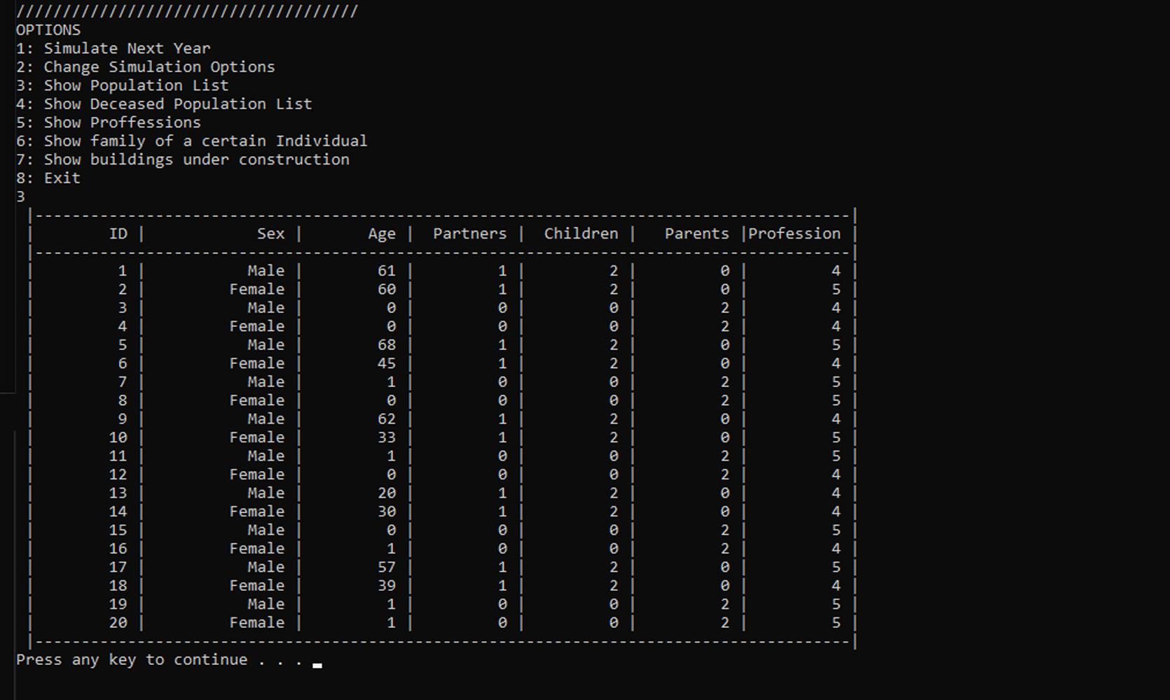Screen dimensions: 1170x700
Task: Click the 'Show Proffessions' option line
Action: tap(108, 122)
